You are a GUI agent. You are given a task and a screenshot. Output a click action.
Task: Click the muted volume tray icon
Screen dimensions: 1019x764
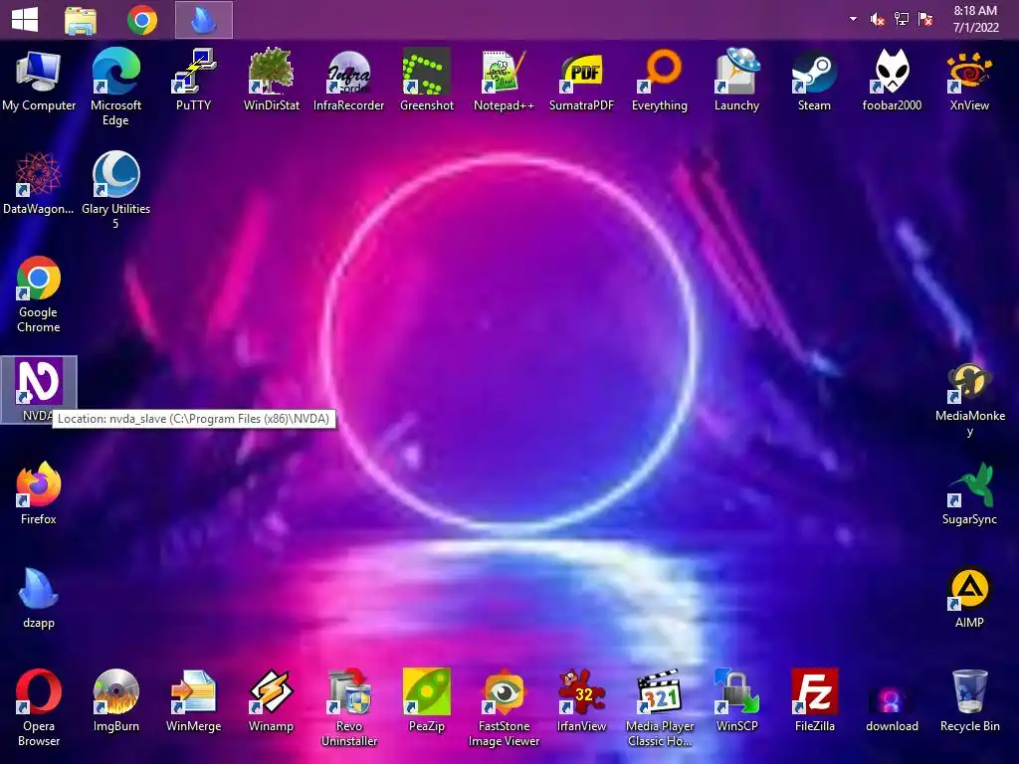tap(878, 19)
